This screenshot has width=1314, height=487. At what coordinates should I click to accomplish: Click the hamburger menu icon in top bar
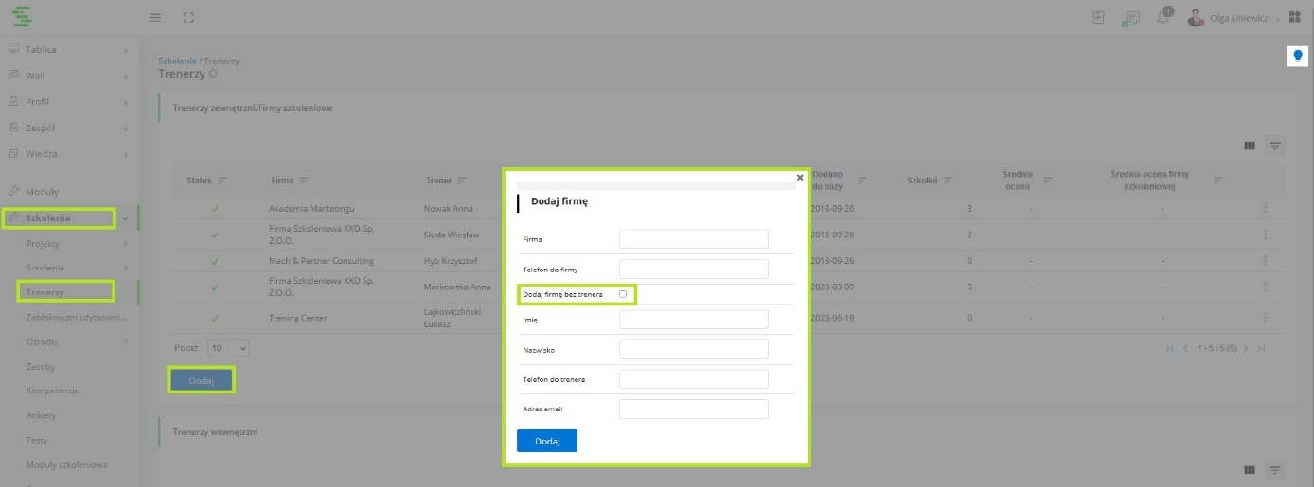coord(155,18)
